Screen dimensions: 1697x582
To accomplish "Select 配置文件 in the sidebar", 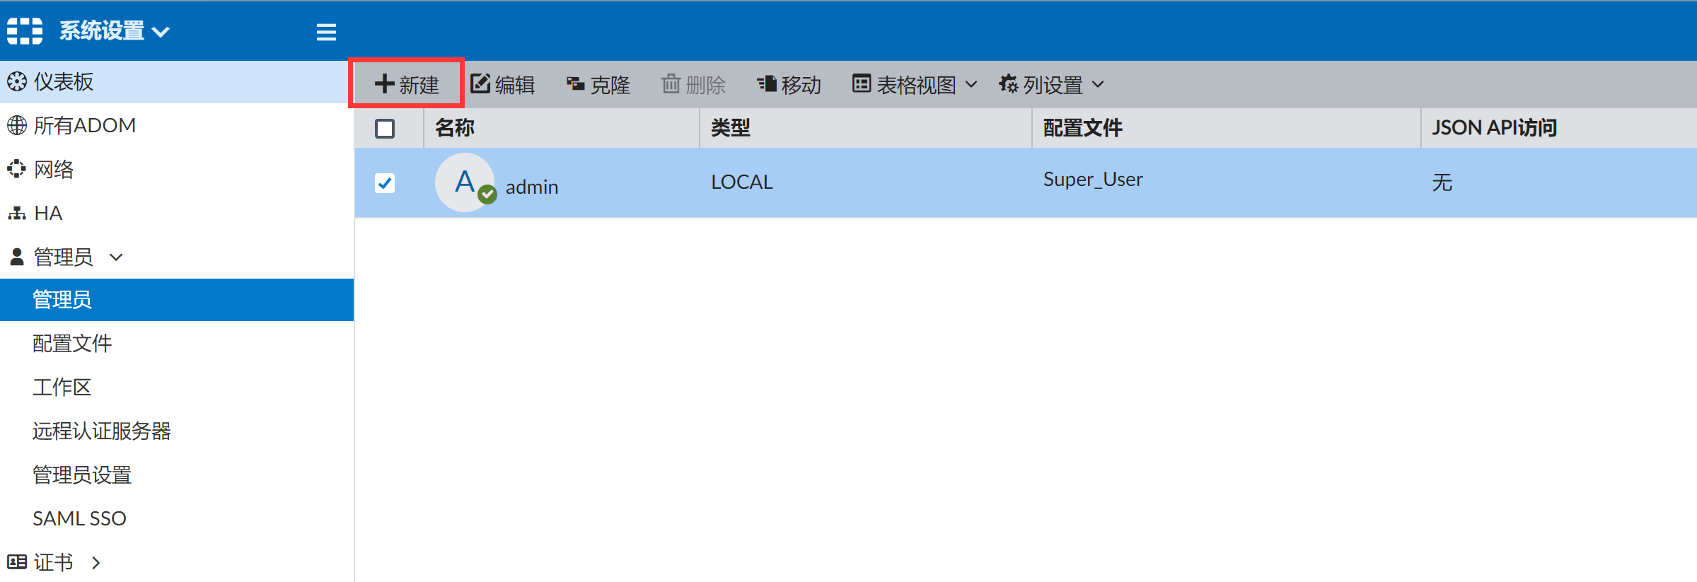I will pyautogui.click(x=72, y=344).
